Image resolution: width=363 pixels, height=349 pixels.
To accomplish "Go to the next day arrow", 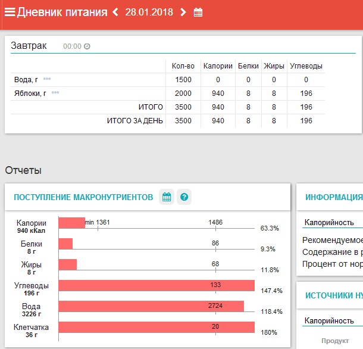I will coord(183,13).
